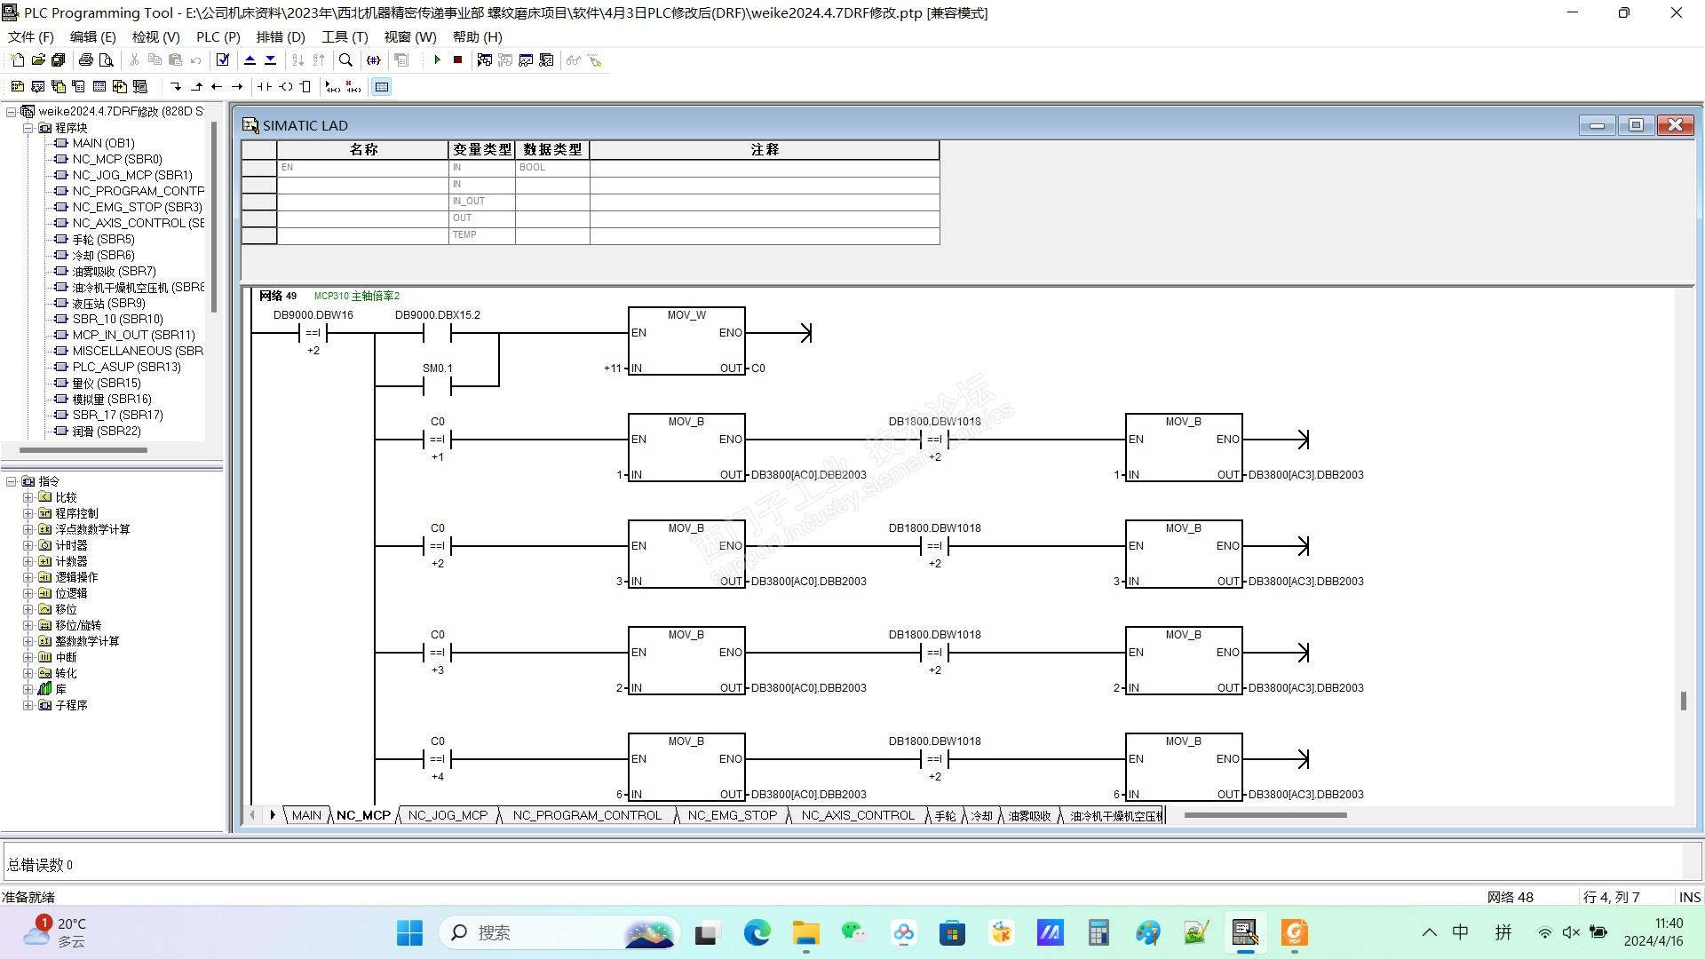The width and height of the screenshot is (1705, 959).
Task: Insert a coil using the toolbar icon
Action: pyautogui.click(x=285, y=86)
